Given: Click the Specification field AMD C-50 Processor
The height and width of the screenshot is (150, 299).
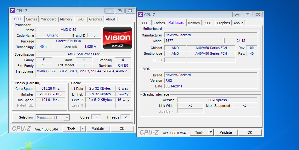Looking at the screenshot, I should [83, 54].
